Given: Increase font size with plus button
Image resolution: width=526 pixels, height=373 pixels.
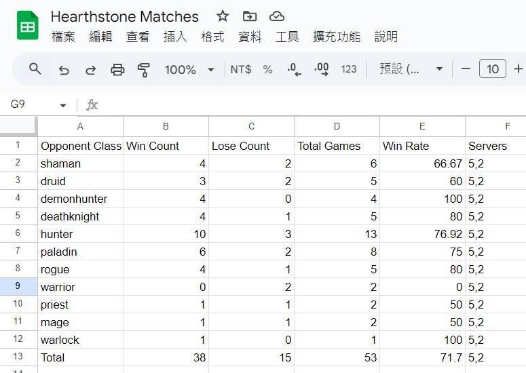Looking at the screenshot, I should tap(518, 68).
